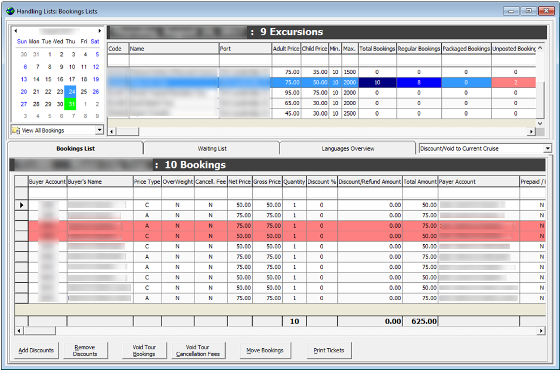Click the Code filter field in excursions
560x371 pixels.
tap(118, 60)
